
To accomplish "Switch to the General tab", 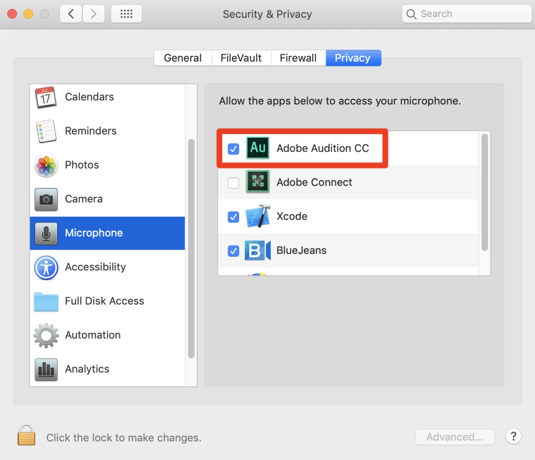I will [x=183, y=58].
